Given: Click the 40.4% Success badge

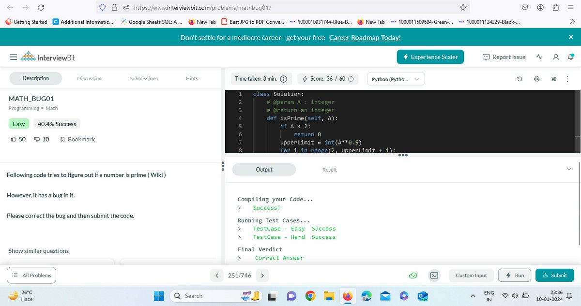Looking at the screenshot, I should (x=57, y=124).
